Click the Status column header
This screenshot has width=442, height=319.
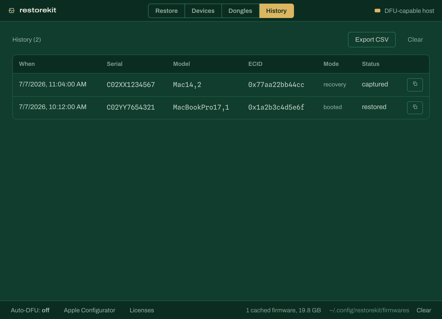[371, 64]
